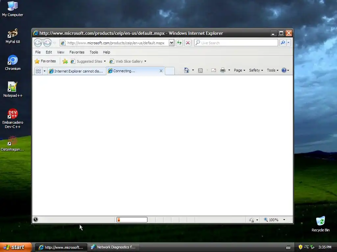This screenshot has height=252, width=337.
Task: Open Web Slice Gallery link
Action: 128,61
